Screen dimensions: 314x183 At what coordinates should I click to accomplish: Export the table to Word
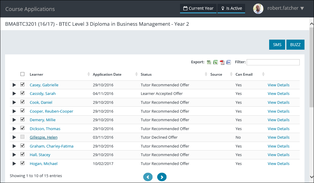click(x=228, y=62)
